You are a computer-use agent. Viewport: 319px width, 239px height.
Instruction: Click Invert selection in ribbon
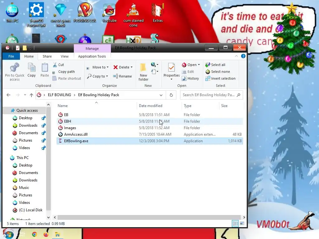coord(220,78)
